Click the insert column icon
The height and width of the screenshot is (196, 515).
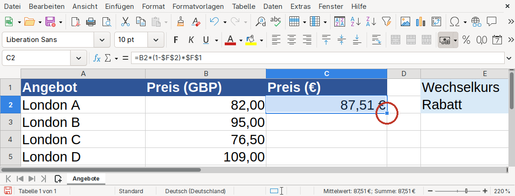(x=315, y=22)
